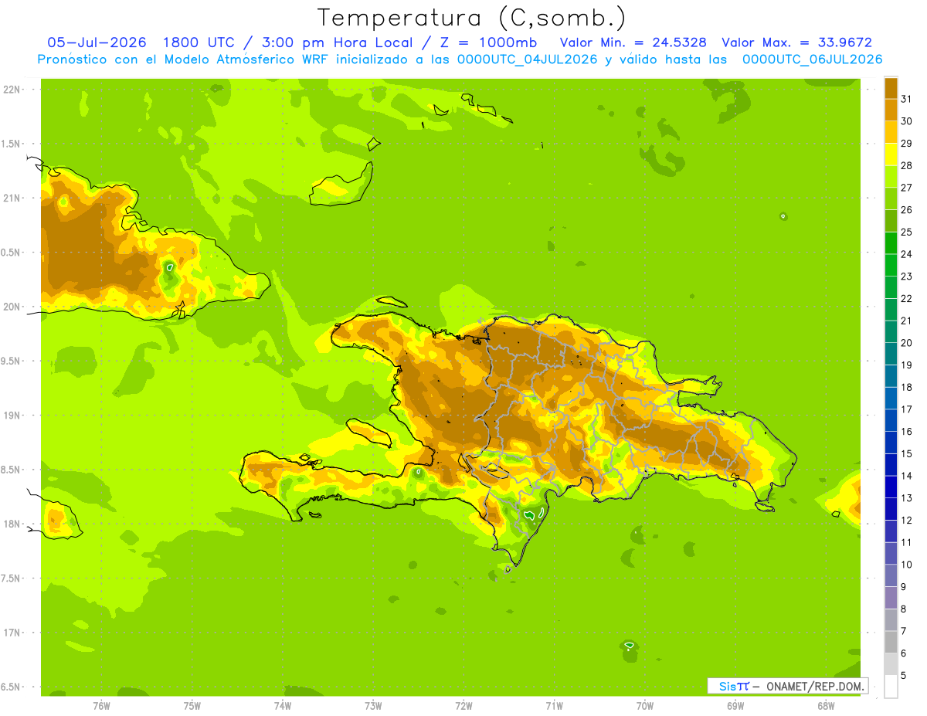
Task: Click the '72W' longitude axis label
Action: 463,706
